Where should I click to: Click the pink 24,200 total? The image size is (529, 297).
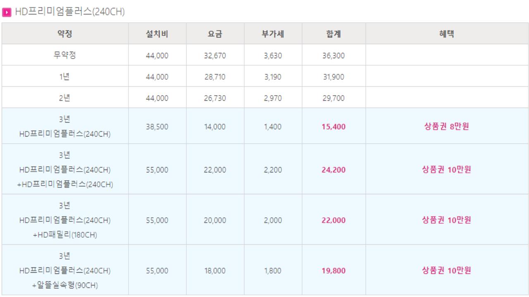coord(334,170)
